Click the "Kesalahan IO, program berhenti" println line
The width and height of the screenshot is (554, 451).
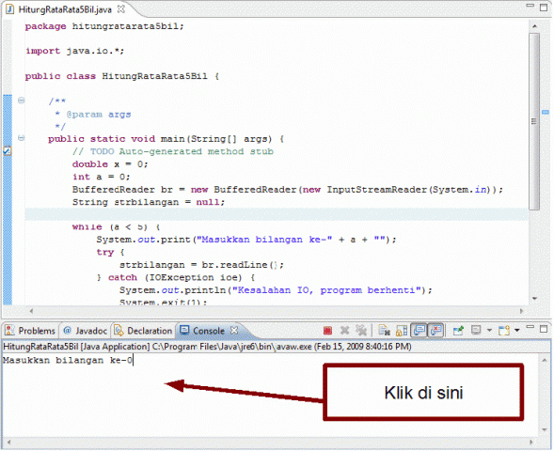[276, 290]
